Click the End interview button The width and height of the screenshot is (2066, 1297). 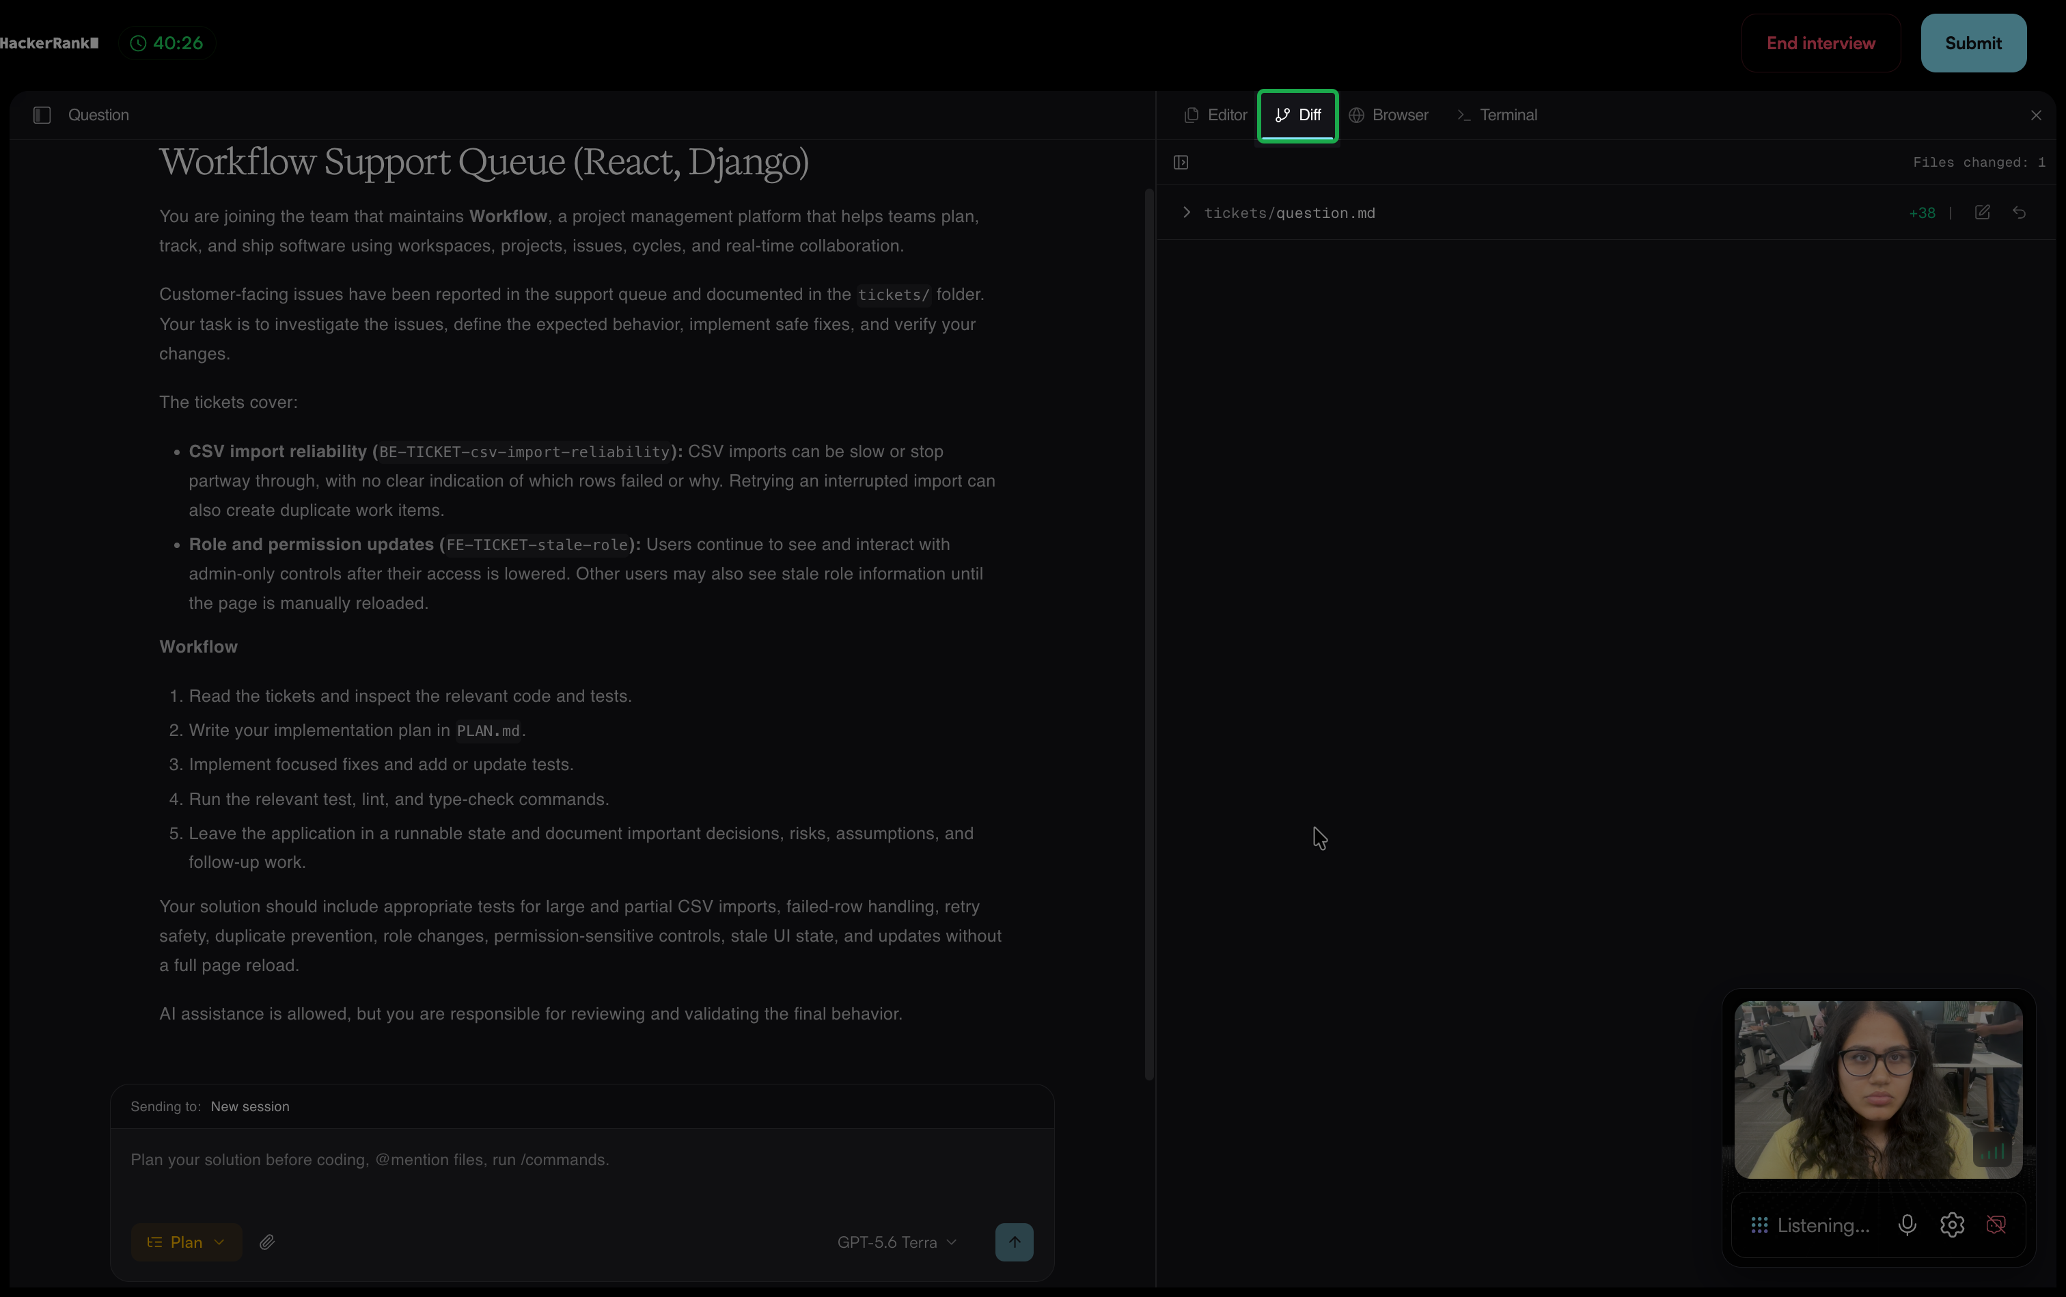(x=1821, y=43)
